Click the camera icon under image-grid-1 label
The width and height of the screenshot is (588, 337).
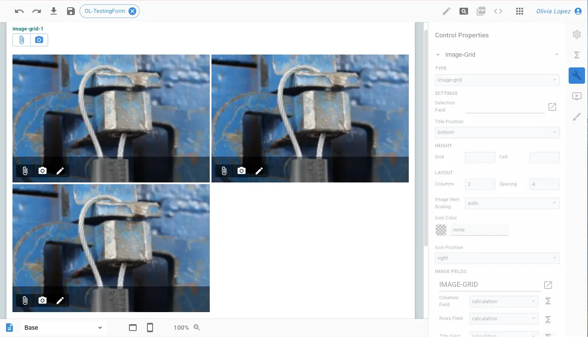(39, 40)
